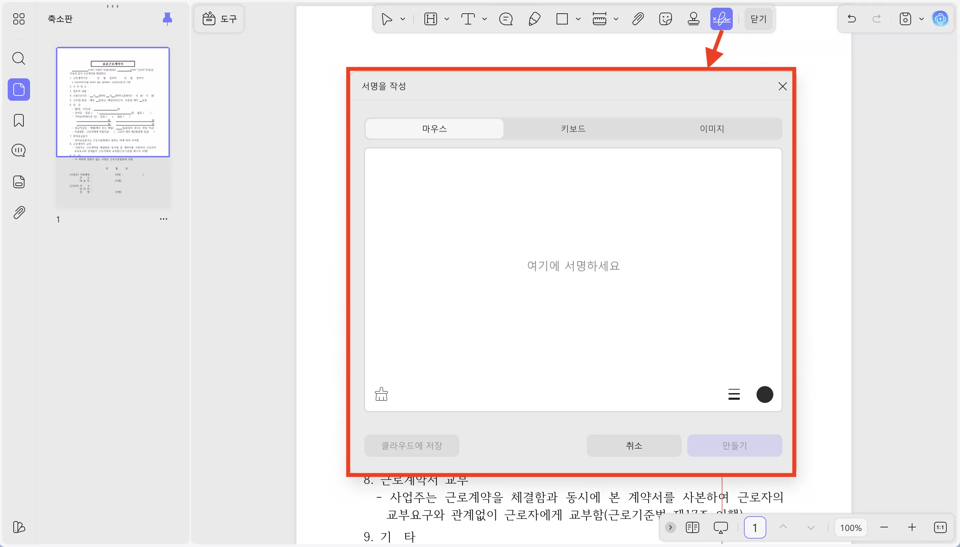Select the page 1 thumbnail

pyautogui.click(x=113, y=101)
